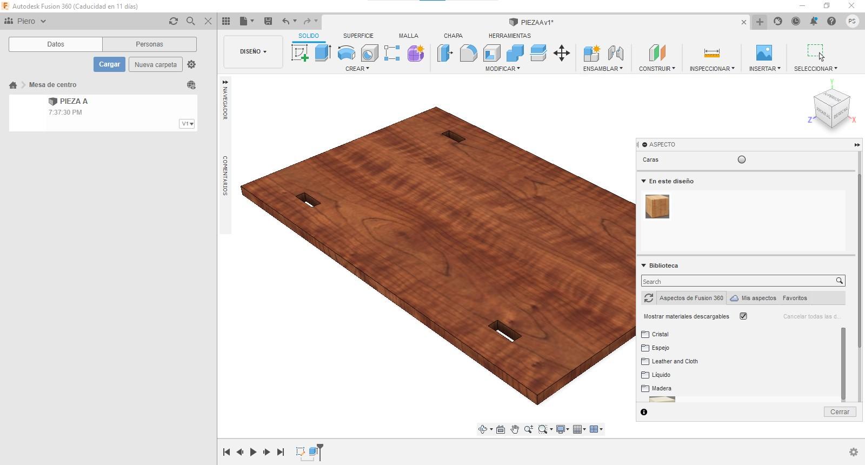Expand the CREAR dropdown menu
Viewport: 865px width, 465px height.
(x=357, y=69)
